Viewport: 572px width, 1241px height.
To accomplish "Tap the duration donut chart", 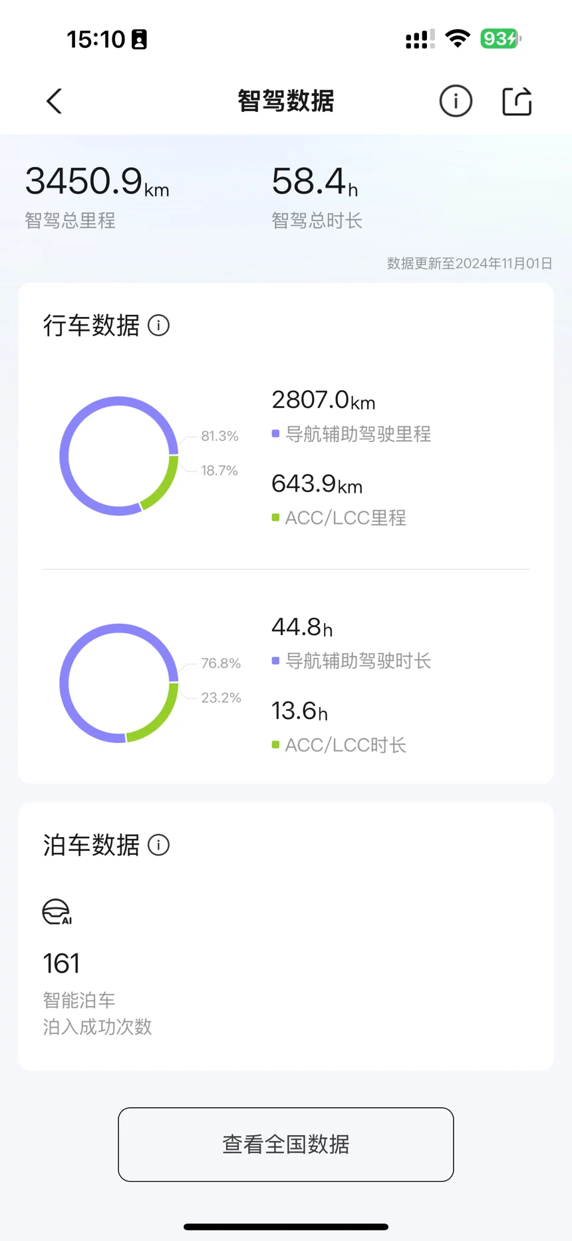I will [x=119, y=683].
